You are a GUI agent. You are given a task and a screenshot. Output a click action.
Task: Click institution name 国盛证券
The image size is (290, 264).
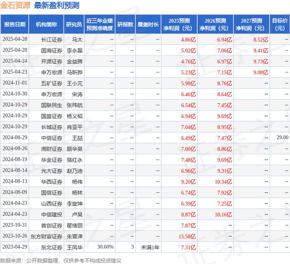pos(52,116)
